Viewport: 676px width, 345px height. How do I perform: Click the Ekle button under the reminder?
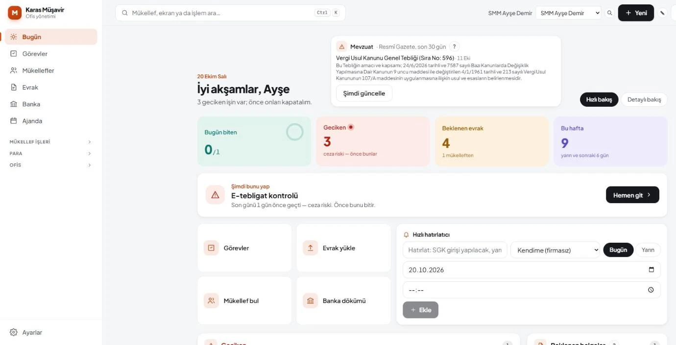click(x=420, y=310)
